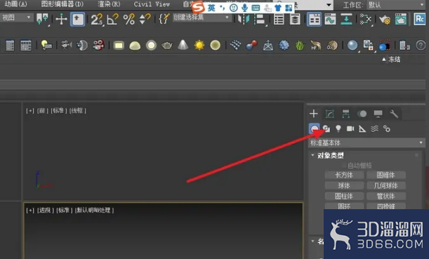Create a teapot mesh light
Viewport: 429px width, 259px height.
(167, 46)
